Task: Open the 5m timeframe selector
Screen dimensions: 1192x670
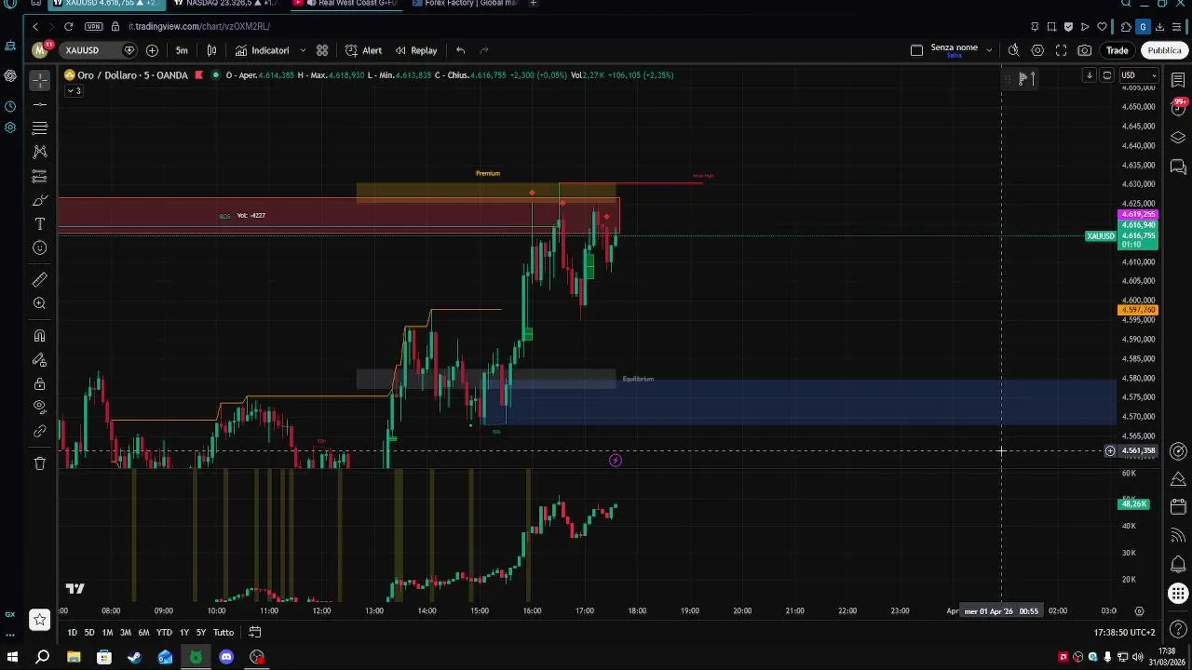Action: tap(182, 50)
